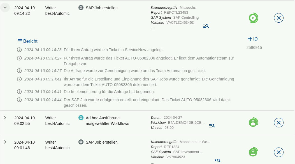Viewport: 295px width, 164px height.
Task: Click the teal gear icon of Ad hoc Ausführung
Action: click(x=81, y=118)
